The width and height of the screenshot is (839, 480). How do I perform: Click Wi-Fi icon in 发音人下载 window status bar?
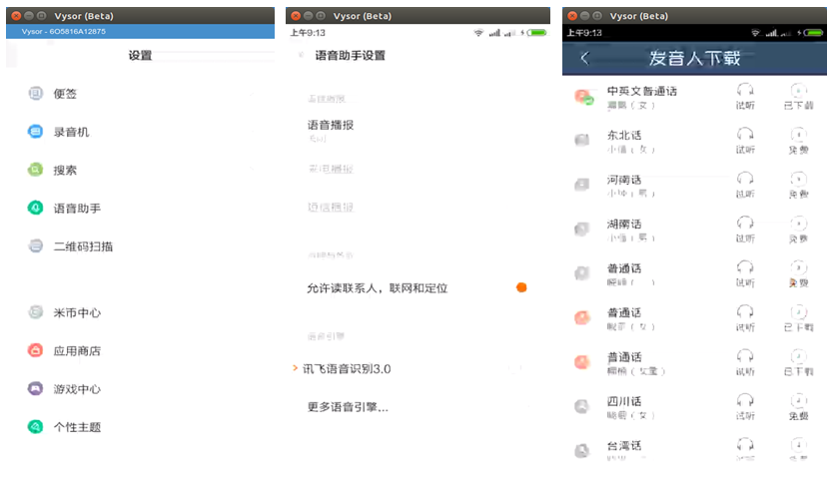(755, 33)
